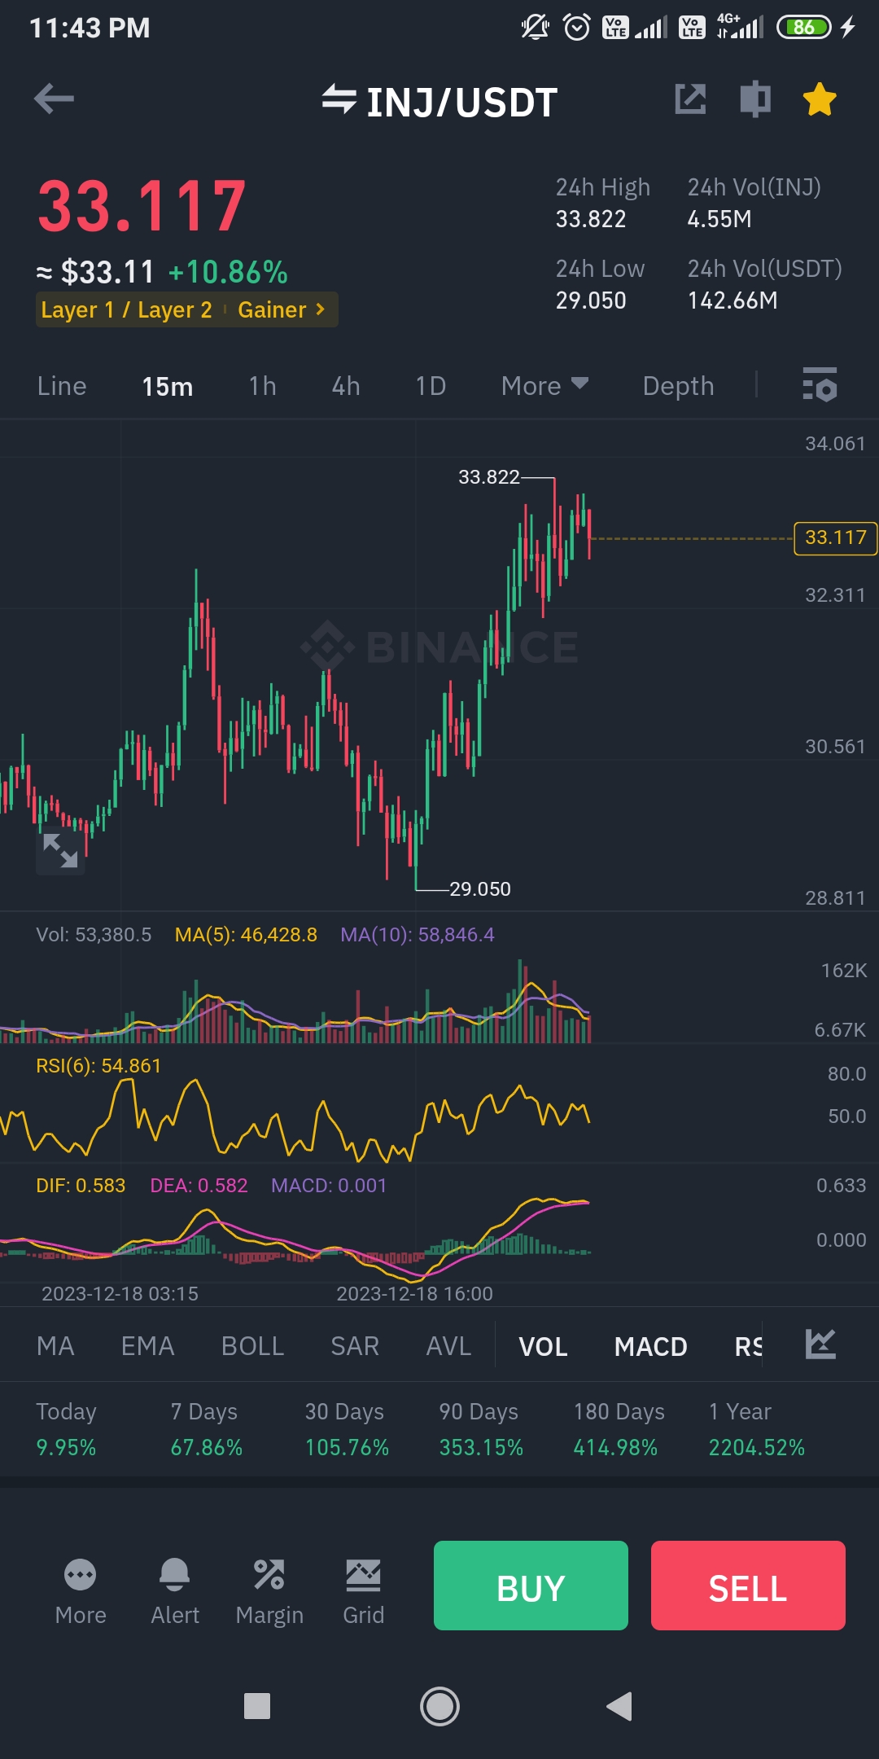
Task: Tap the DEA: 0.582 label
Action: pos(199,1186)
